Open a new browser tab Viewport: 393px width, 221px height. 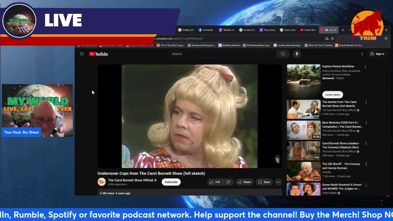[343, 30]
